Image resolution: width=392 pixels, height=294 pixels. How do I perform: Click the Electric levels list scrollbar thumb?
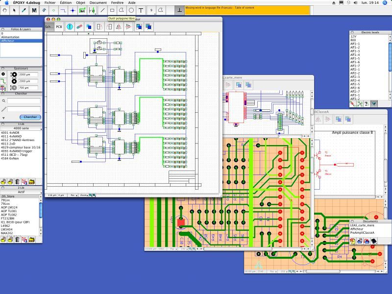pyautogui.click(x=390, y=57)
